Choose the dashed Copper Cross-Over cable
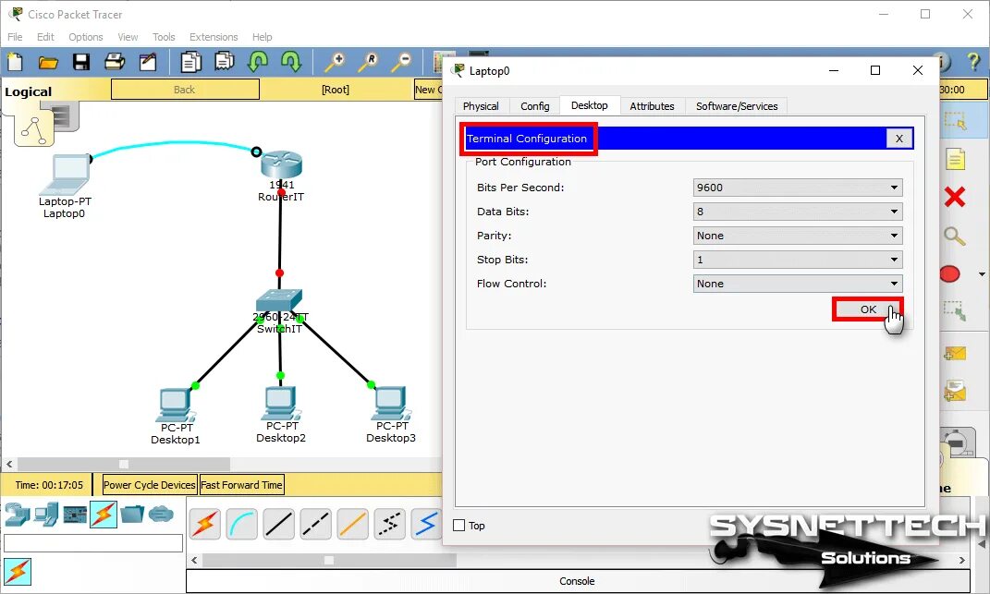This screenshot has height=594, width=990. (x=316, y=524)
